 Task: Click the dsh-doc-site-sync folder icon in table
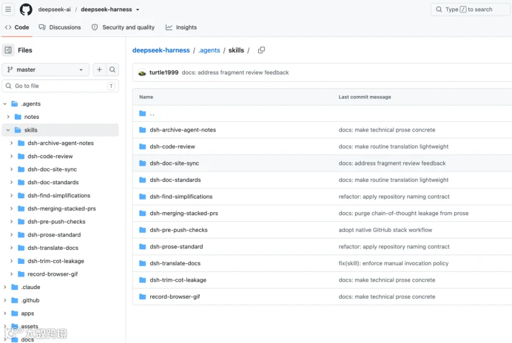click(142, 163)
